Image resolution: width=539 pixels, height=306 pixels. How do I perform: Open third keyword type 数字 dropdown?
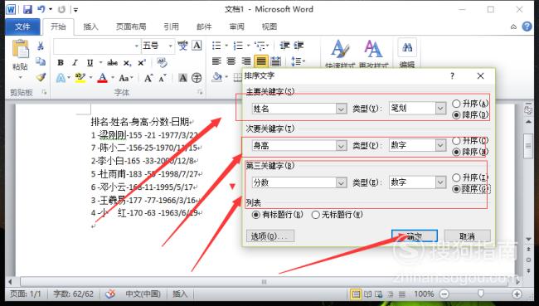(440, 182)
